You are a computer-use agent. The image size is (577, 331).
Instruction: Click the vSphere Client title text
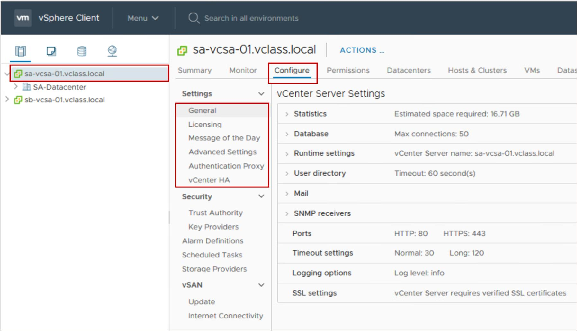(69, 18)
